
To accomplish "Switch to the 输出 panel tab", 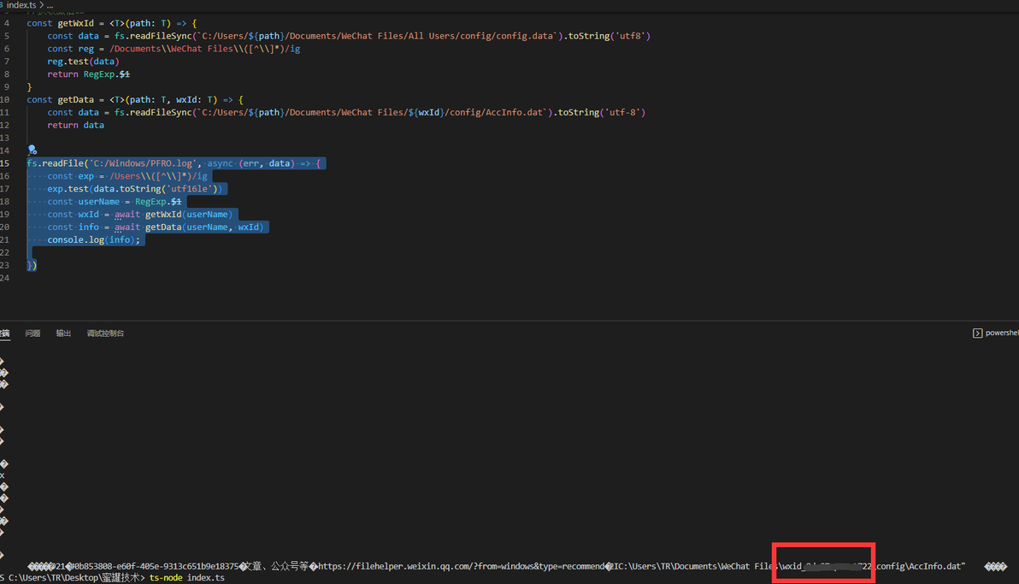I will 63,333.
